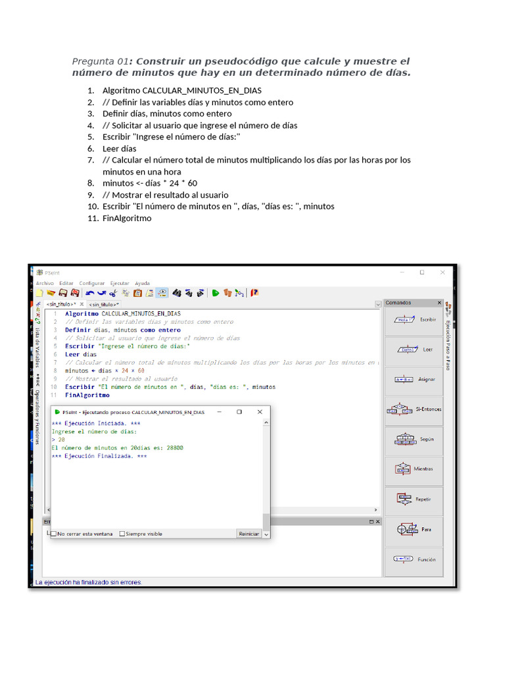Click the Reiniciar button
Screen dimensions: 505x674
(249, 534)
